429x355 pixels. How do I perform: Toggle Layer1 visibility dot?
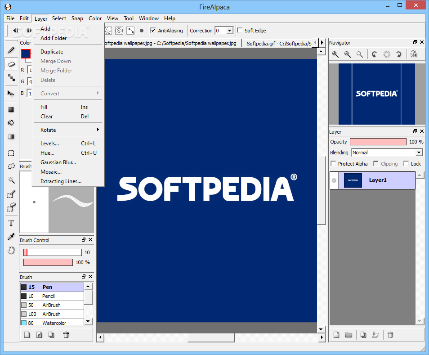coord(334,180)
